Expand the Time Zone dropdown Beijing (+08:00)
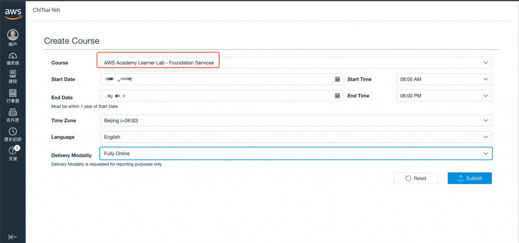This screenshot has width=519, height=243. coord(296,121)
